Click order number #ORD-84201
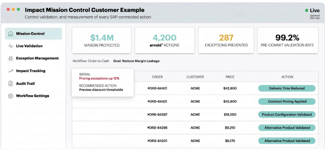Image resolution: width=325 pixels, height=152 pixels. click(157, 141)
